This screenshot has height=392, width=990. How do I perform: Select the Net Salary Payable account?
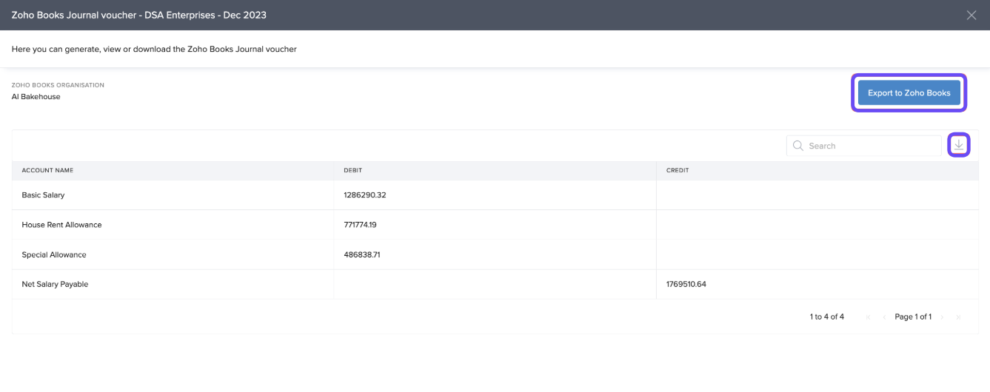55,284
